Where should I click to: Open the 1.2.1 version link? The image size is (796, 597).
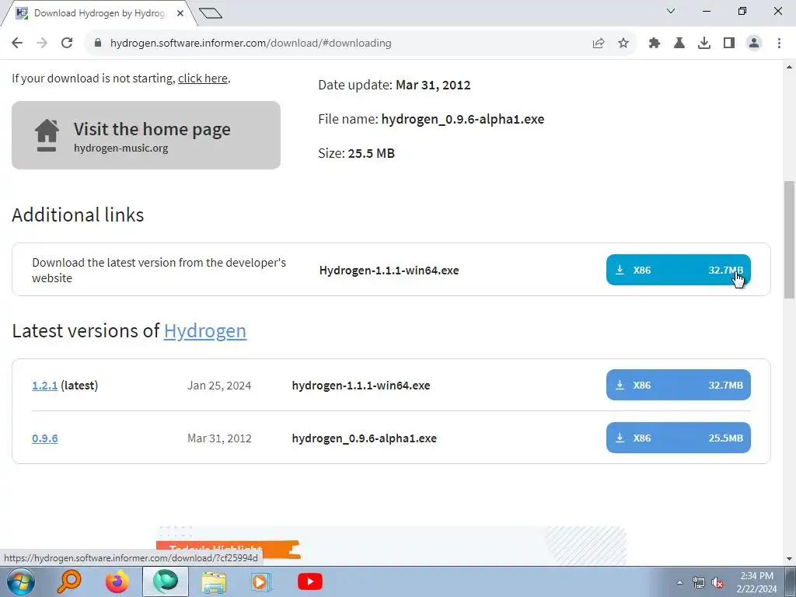click(x=44, y=386)
